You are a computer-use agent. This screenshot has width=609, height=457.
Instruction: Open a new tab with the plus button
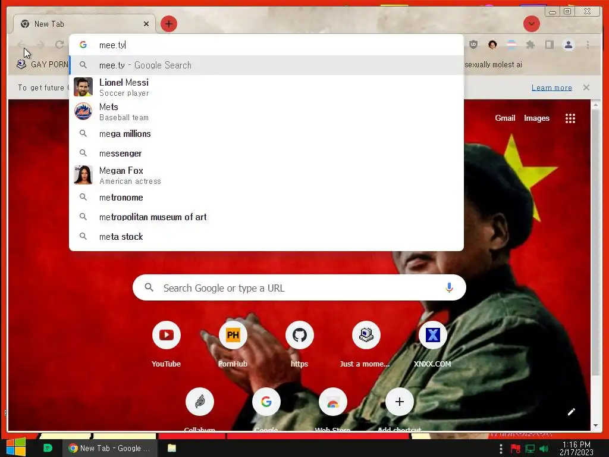coord(168,24)
